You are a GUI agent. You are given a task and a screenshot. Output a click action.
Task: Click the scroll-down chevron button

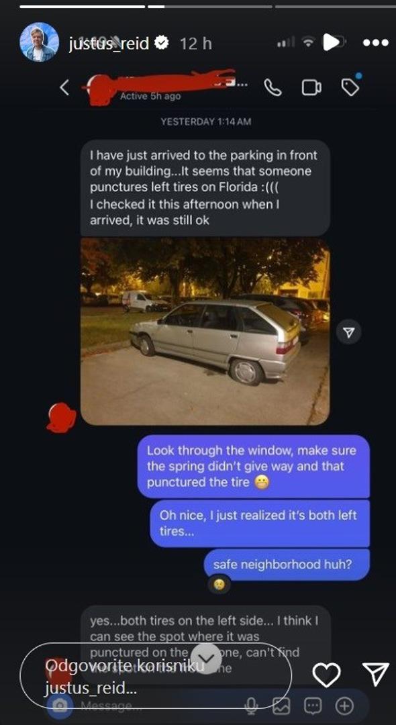click(x=206, y=658)
